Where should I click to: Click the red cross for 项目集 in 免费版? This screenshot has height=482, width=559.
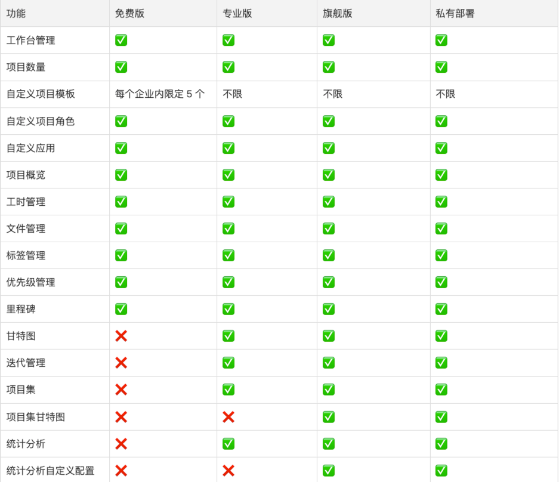(x=121, y=390)
